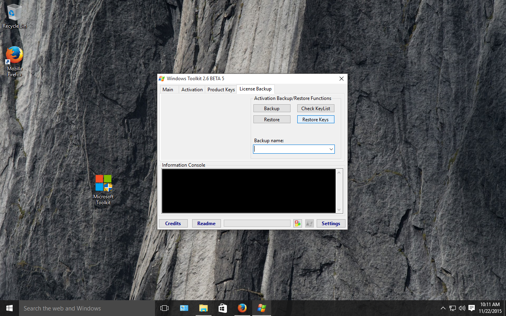Switch to the Product Keys tab
Image resolution: width=506 pixels, height=316 pixels.
coord(221,90)
